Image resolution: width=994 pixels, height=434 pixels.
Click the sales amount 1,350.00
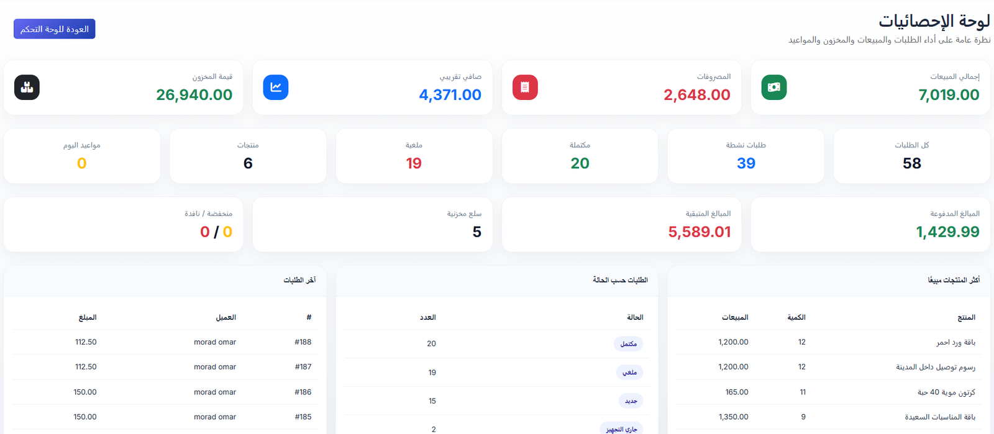734,417
